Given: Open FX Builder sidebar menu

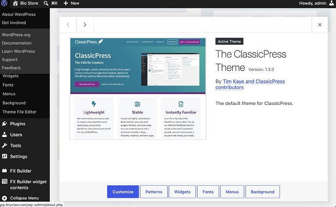Looking at the screenshot, I should pos(20,171).
